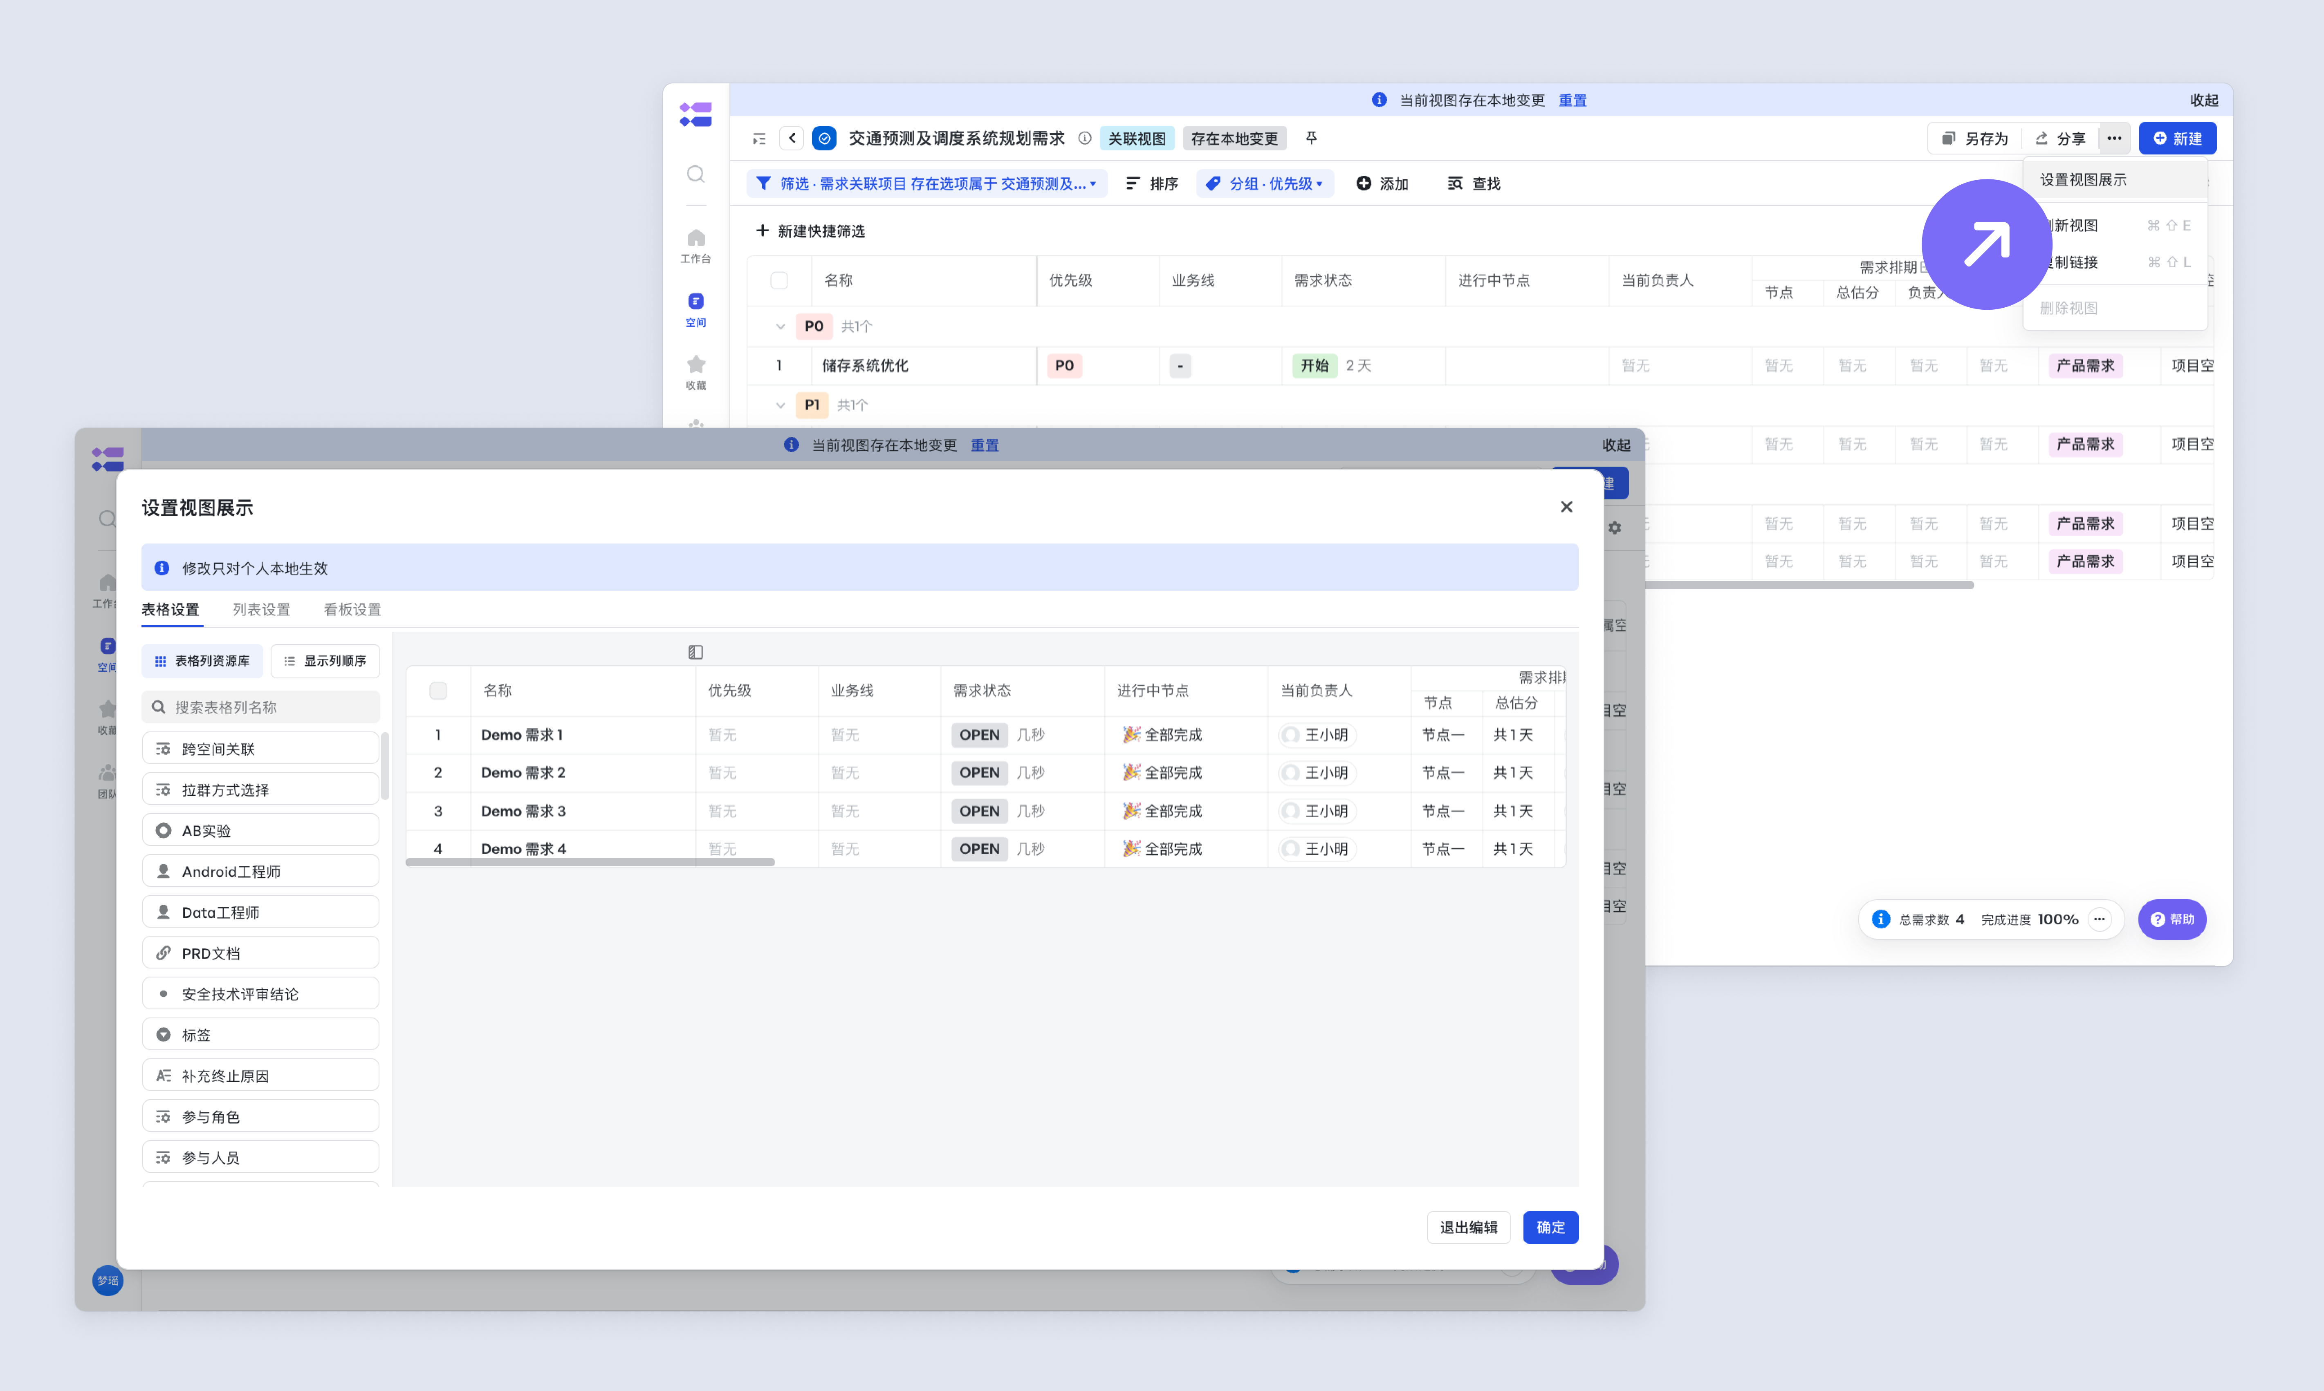Go back using the left chevron button
The height and width of the screenshot is (1391, 2324).
(x=792, y=139)
